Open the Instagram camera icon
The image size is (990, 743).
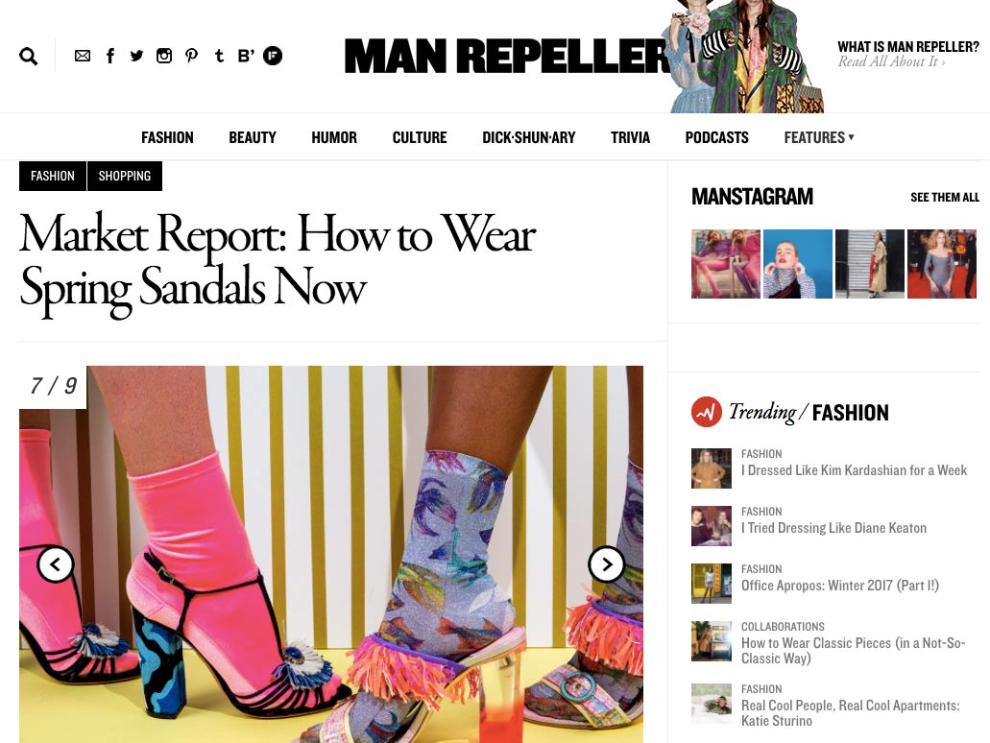tap(164, 56)
